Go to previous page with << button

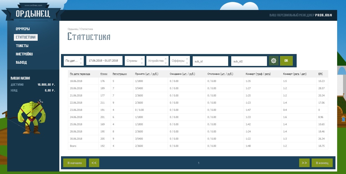pyautogui.click(x=94, y=163)
